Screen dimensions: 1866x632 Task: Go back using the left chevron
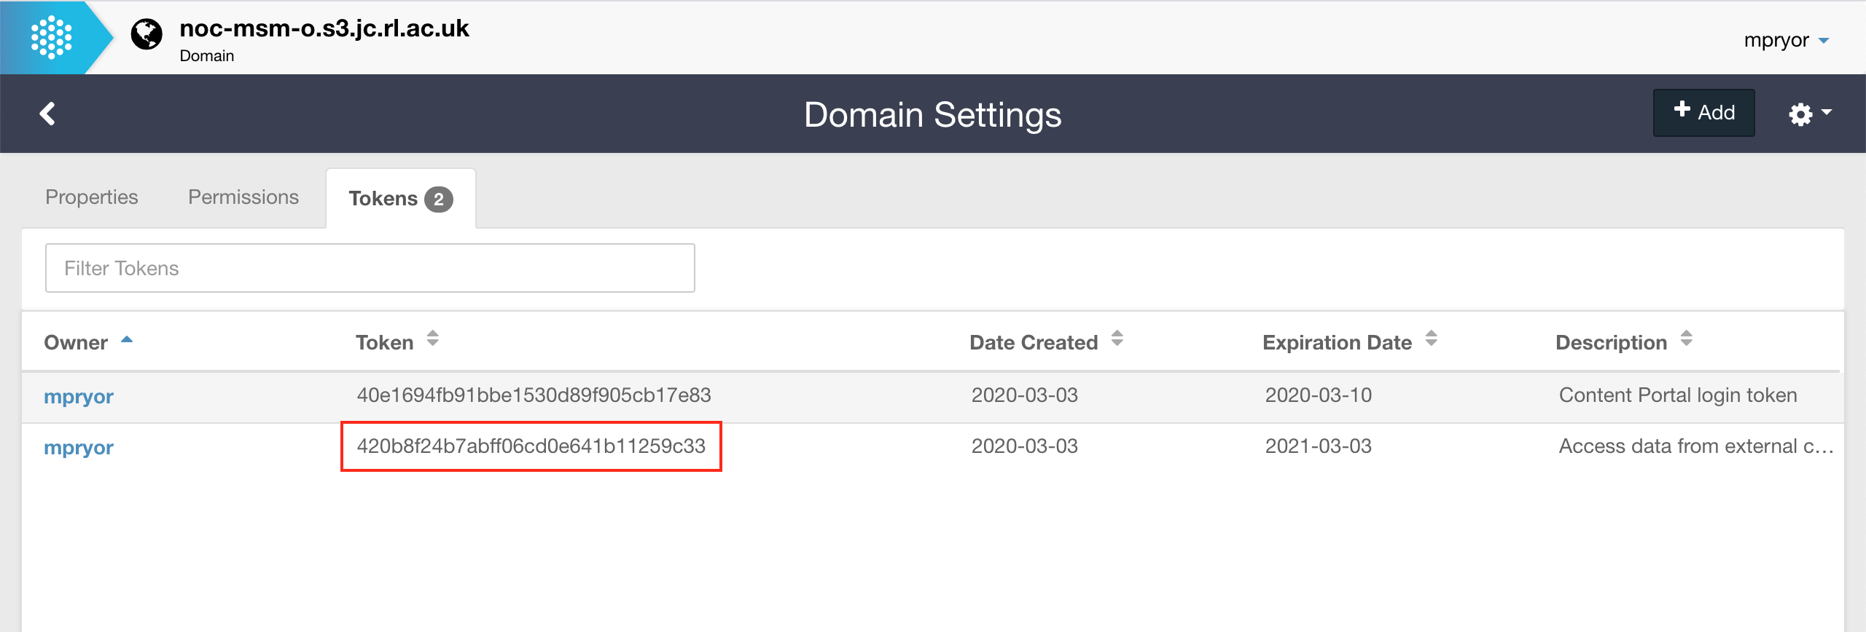pos(47,114)
